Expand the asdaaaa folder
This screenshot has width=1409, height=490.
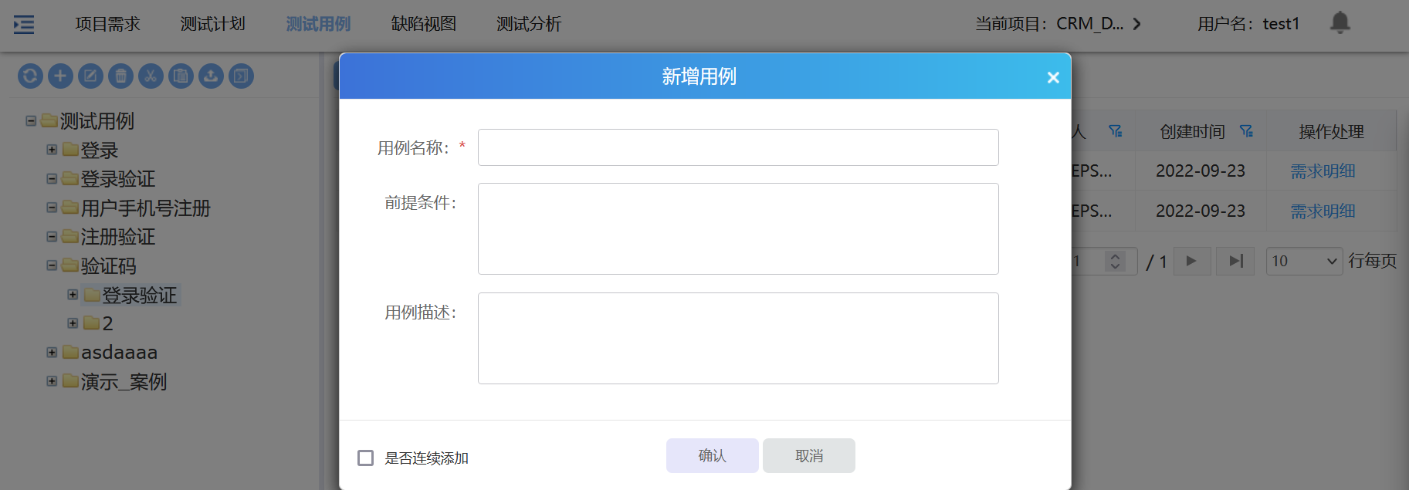pos(52,353)
